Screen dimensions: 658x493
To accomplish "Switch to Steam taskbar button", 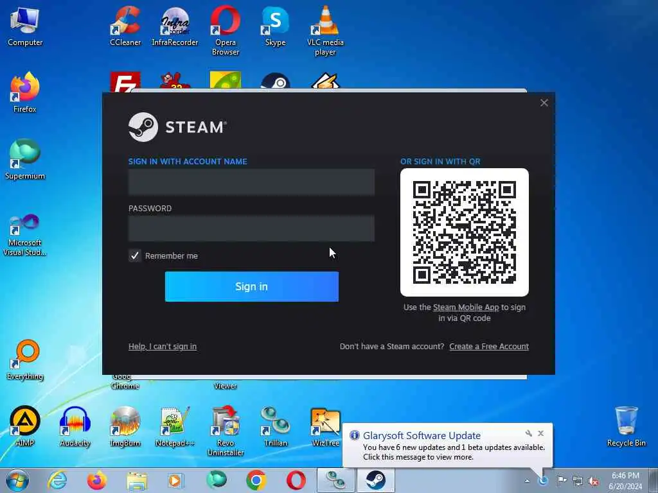I will pos(375,480).
